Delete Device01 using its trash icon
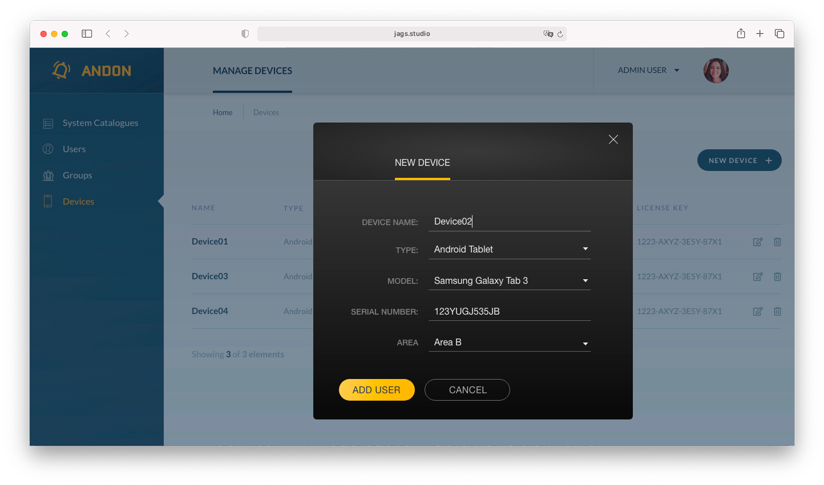Image resolution: width=824 pixels, height=485 pixels. click(x=777, y=242)
